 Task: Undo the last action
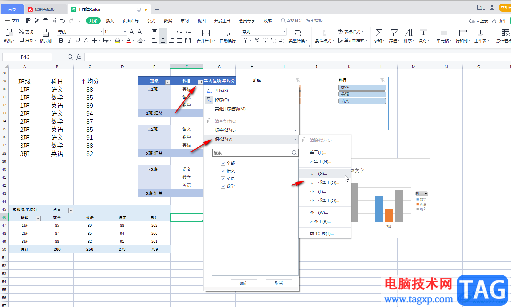point(62,21)
